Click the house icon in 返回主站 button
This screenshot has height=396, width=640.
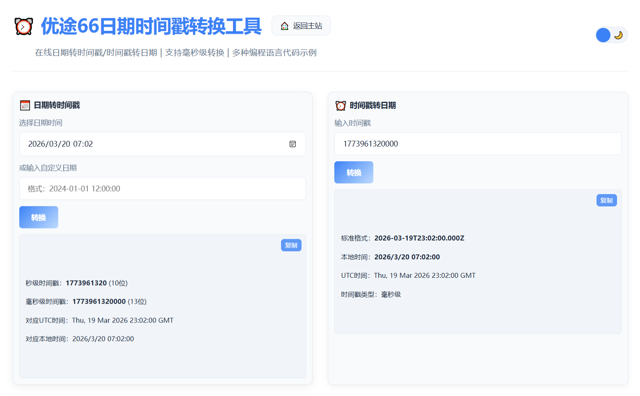click(284, 26)
